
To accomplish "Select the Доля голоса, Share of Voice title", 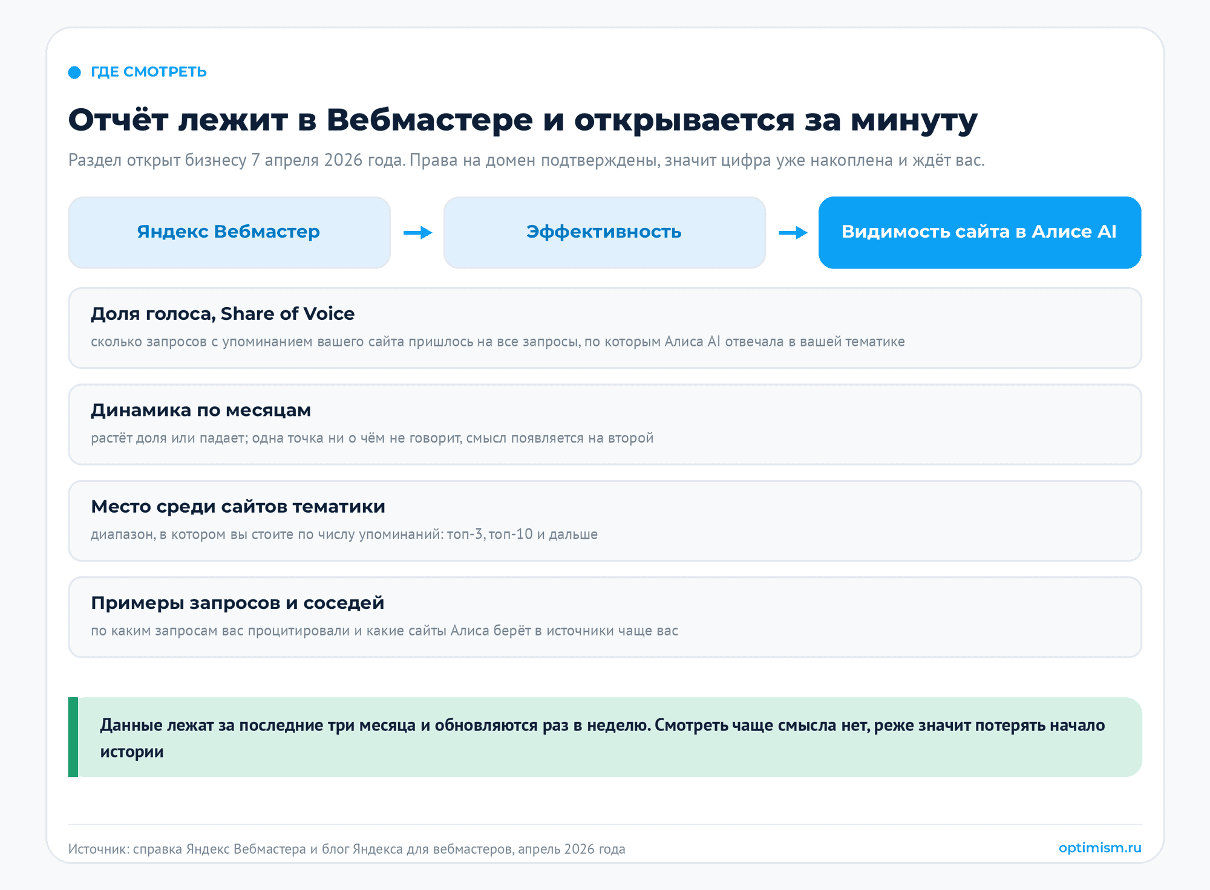I will 223,314.
